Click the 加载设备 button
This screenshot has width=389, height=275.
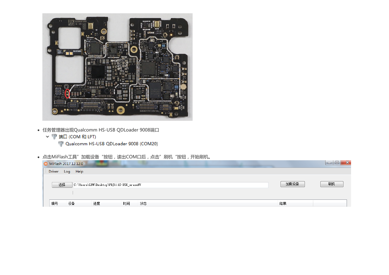293,184
